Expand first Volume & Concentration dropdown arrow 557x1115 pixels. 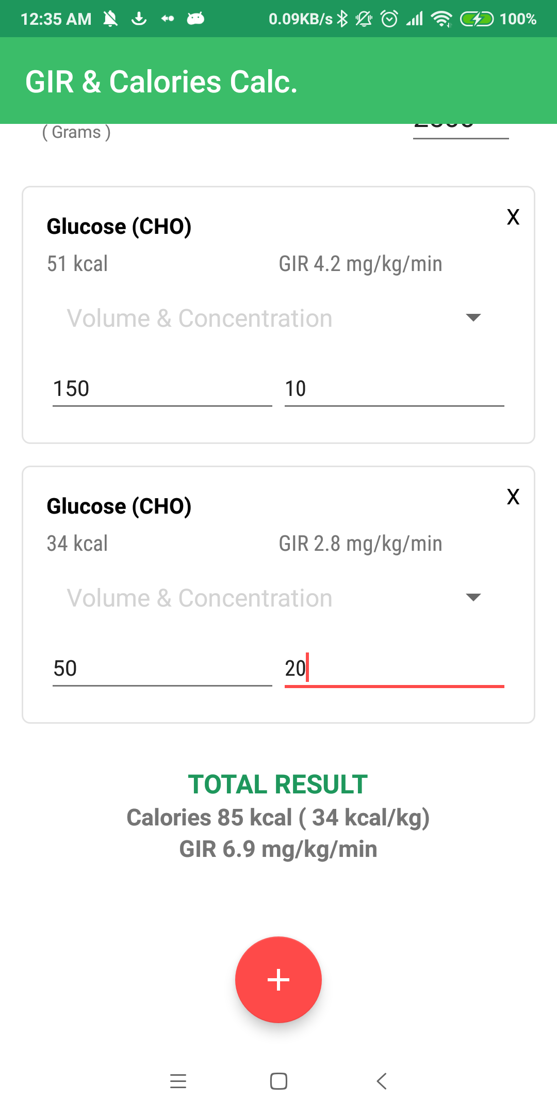(x=473, y=317)
